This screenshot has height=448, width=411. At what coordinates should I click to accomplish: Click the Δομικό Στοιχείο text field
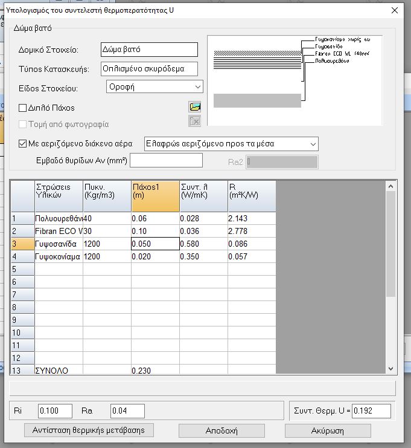tap(149, 50)
